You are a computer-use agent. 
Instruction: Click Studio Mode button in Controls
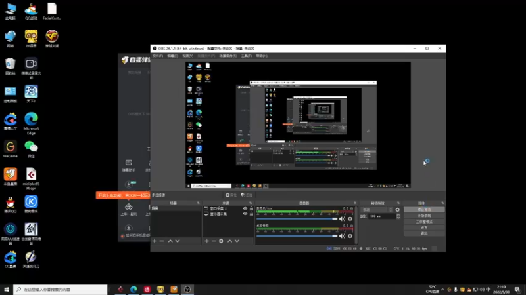(x=424, y=222)
